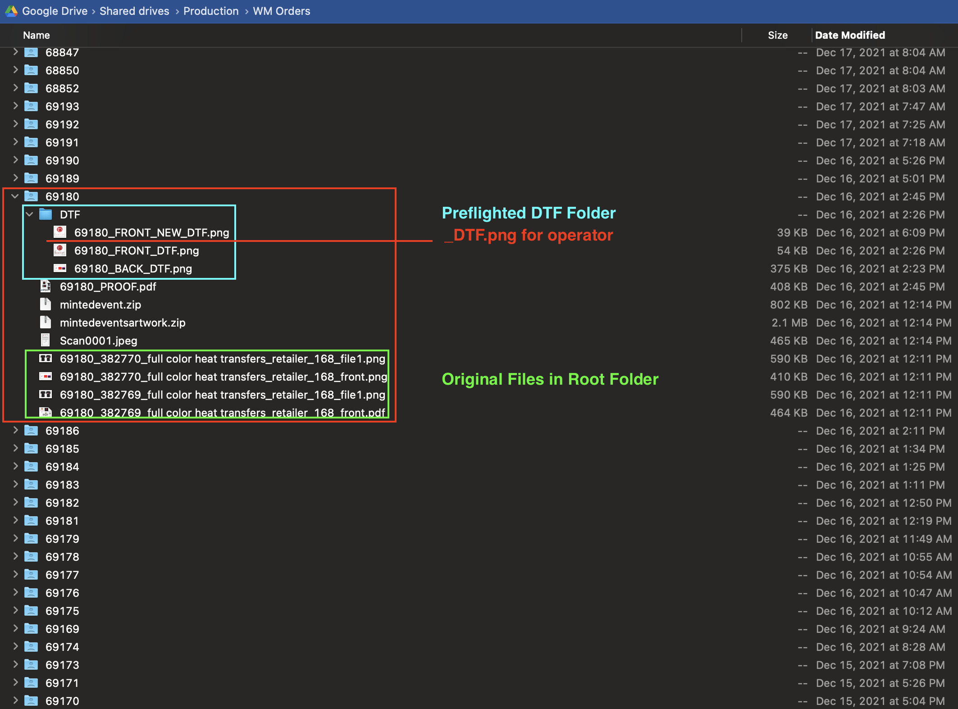
Task: Open Production in the breadcrumb path
Action: coord(211,11)
